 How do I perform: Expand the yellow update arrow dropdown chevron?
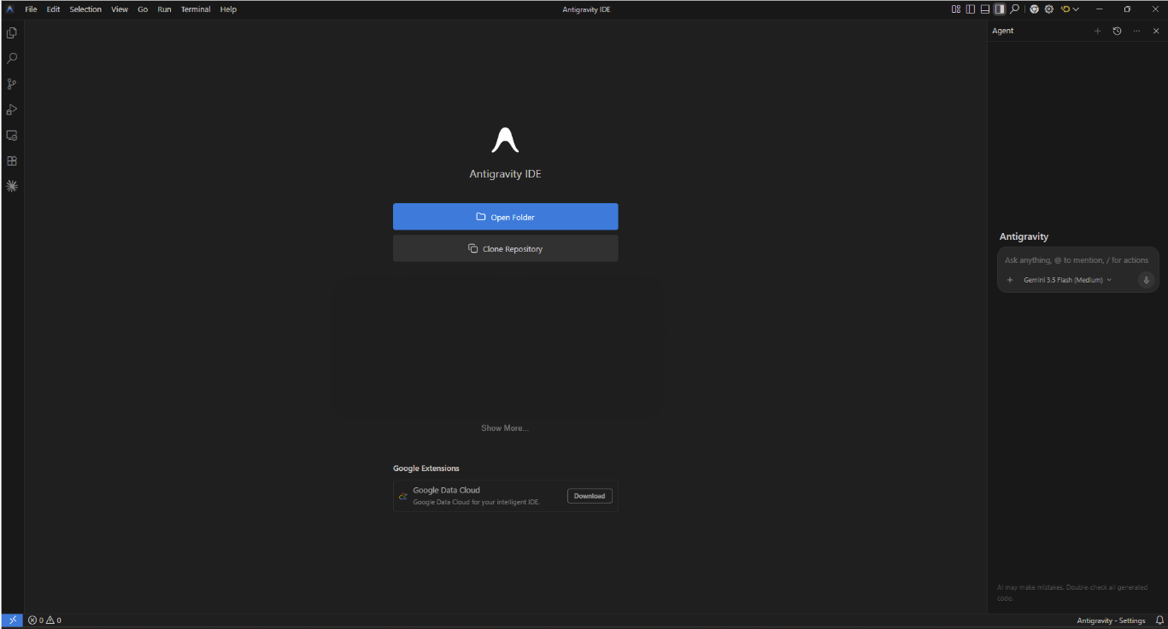1076,9
